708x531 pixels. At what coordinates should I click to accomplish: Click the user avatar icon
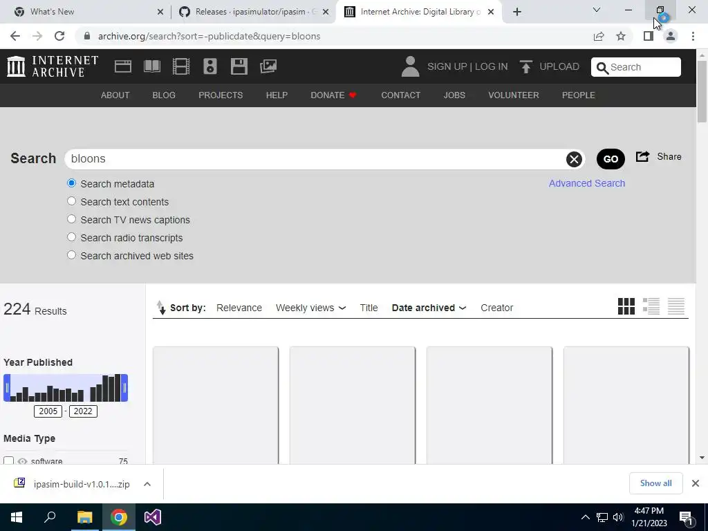[x=410, y=66]
